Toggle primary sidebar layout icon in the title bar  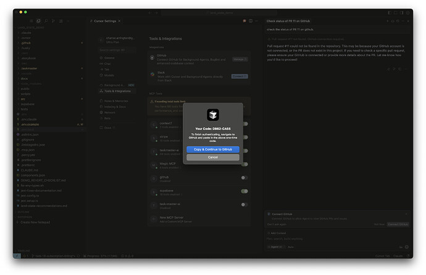pyautogui.click(x=390, y=13)
